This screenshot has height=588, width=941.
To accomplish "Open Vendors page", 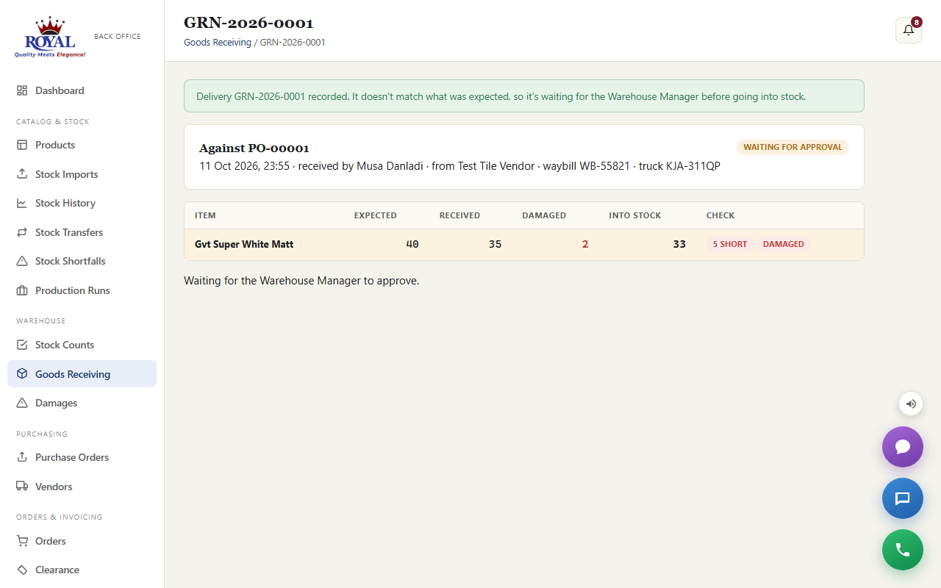I will (82, 487).
